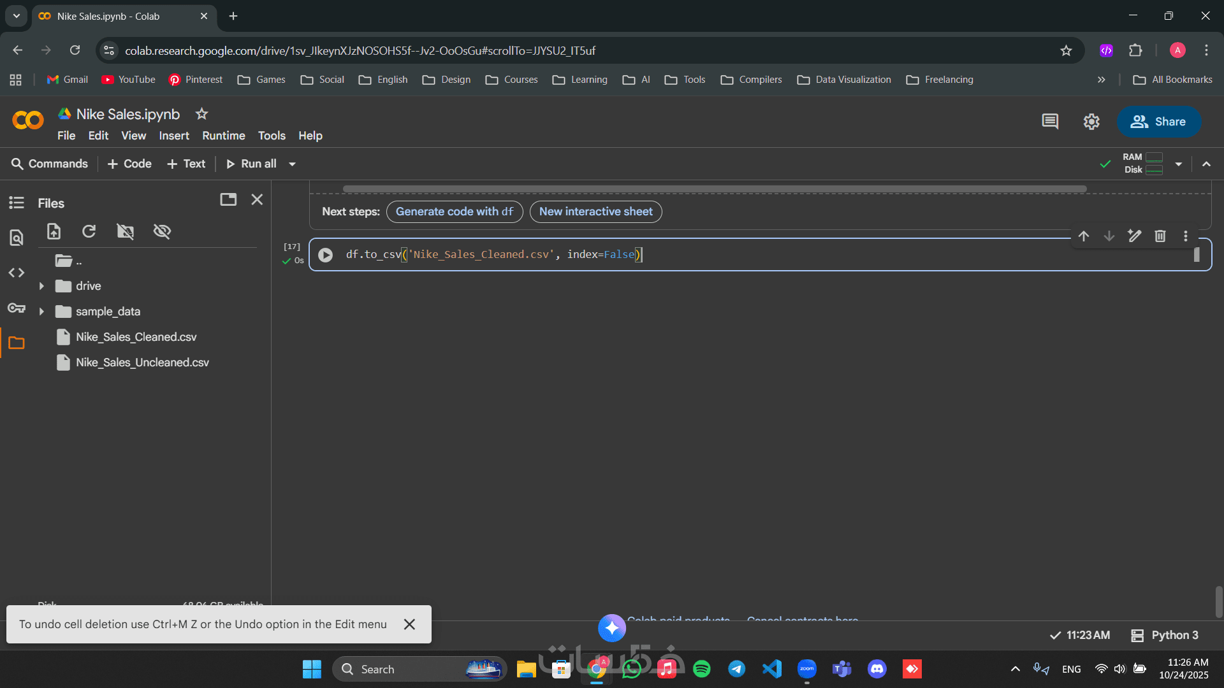Delete the selected cell with trash icon
Screen dimensions: 1224x688
(x=1160, y=236)
